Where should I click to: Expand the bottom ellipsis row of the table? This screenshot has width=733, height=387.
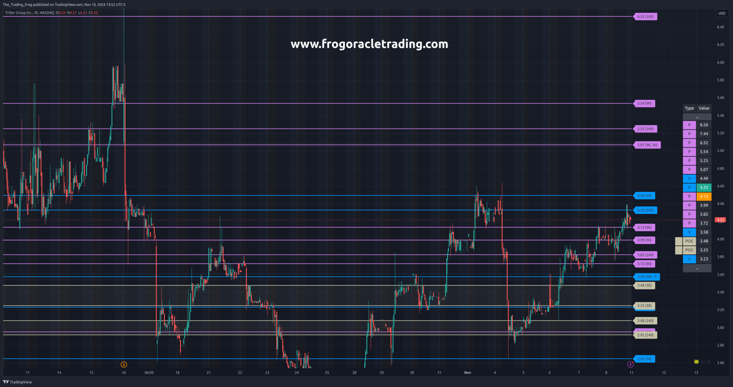point(697,268)
